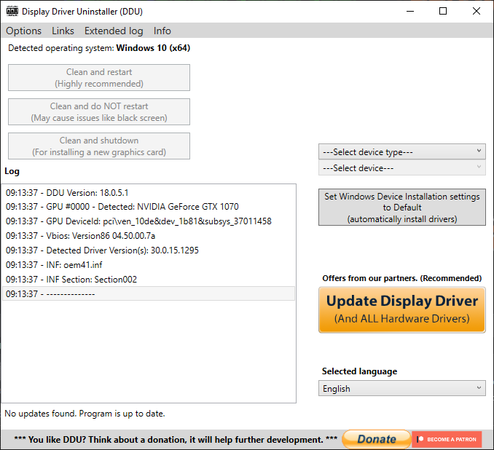Close the Display Driver Uninstaller window

[477, 12]
